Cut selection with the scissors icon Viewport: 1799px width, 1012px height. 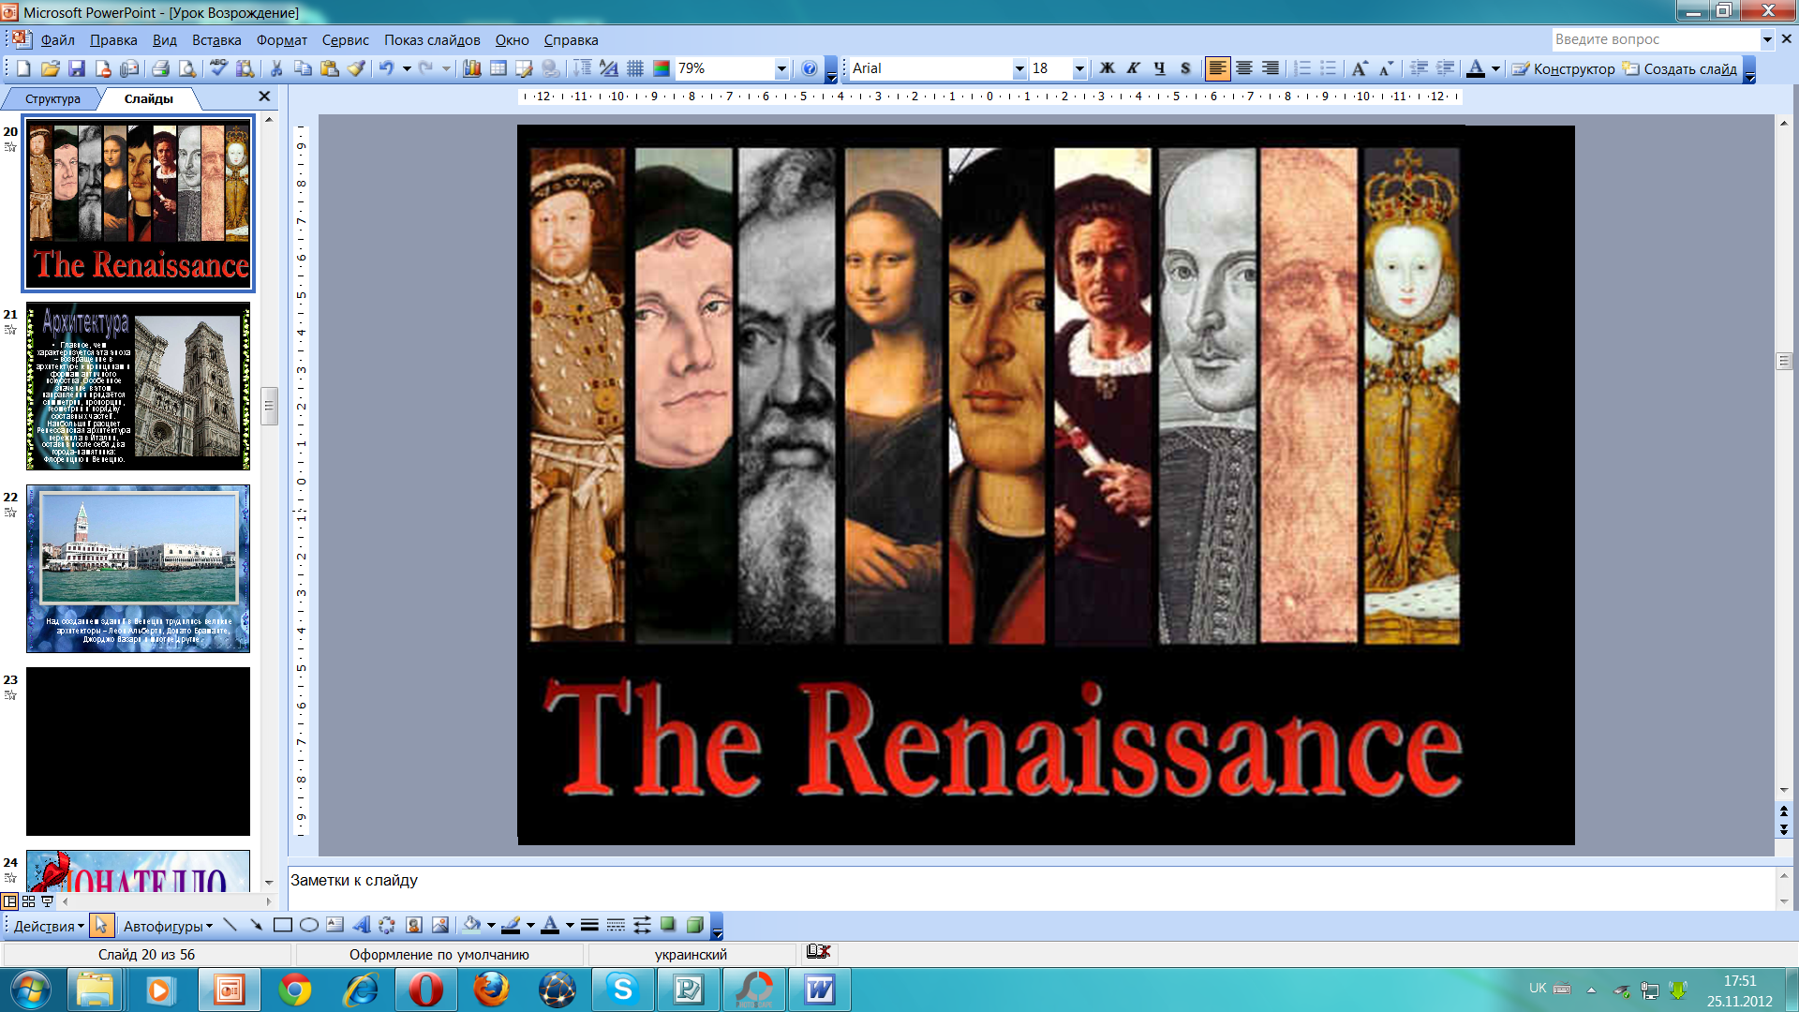click(x=276, y=68)
